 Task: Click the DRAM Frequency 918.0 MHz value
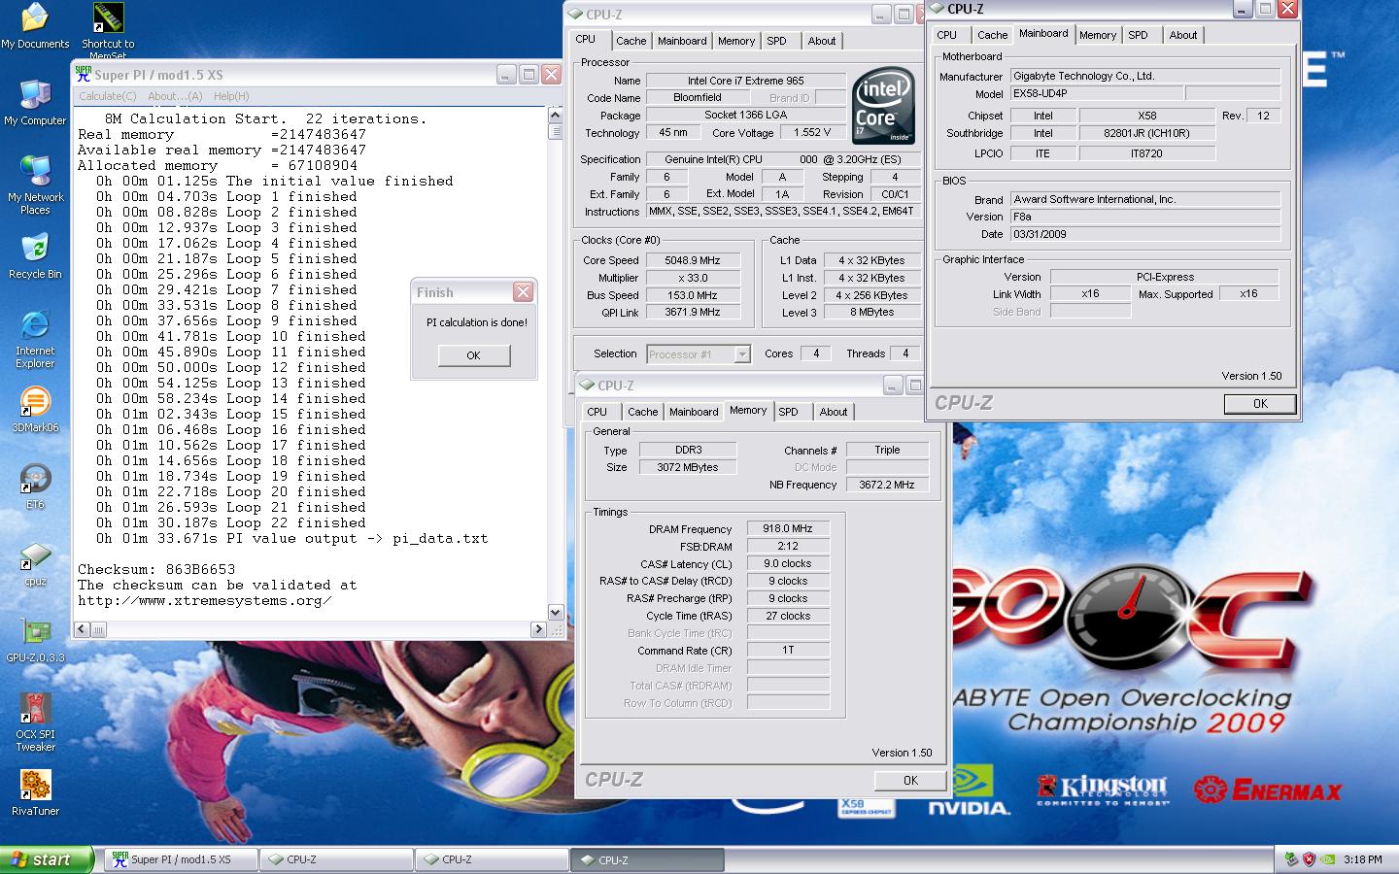coord(788,529)
